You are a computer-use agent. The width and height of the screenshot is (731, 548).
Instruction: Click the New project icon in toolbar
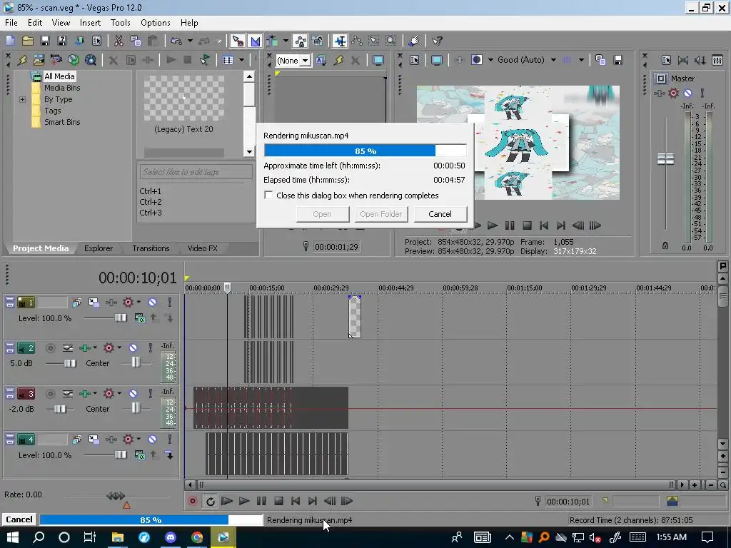pyautogui.click(x=10, y=41)
